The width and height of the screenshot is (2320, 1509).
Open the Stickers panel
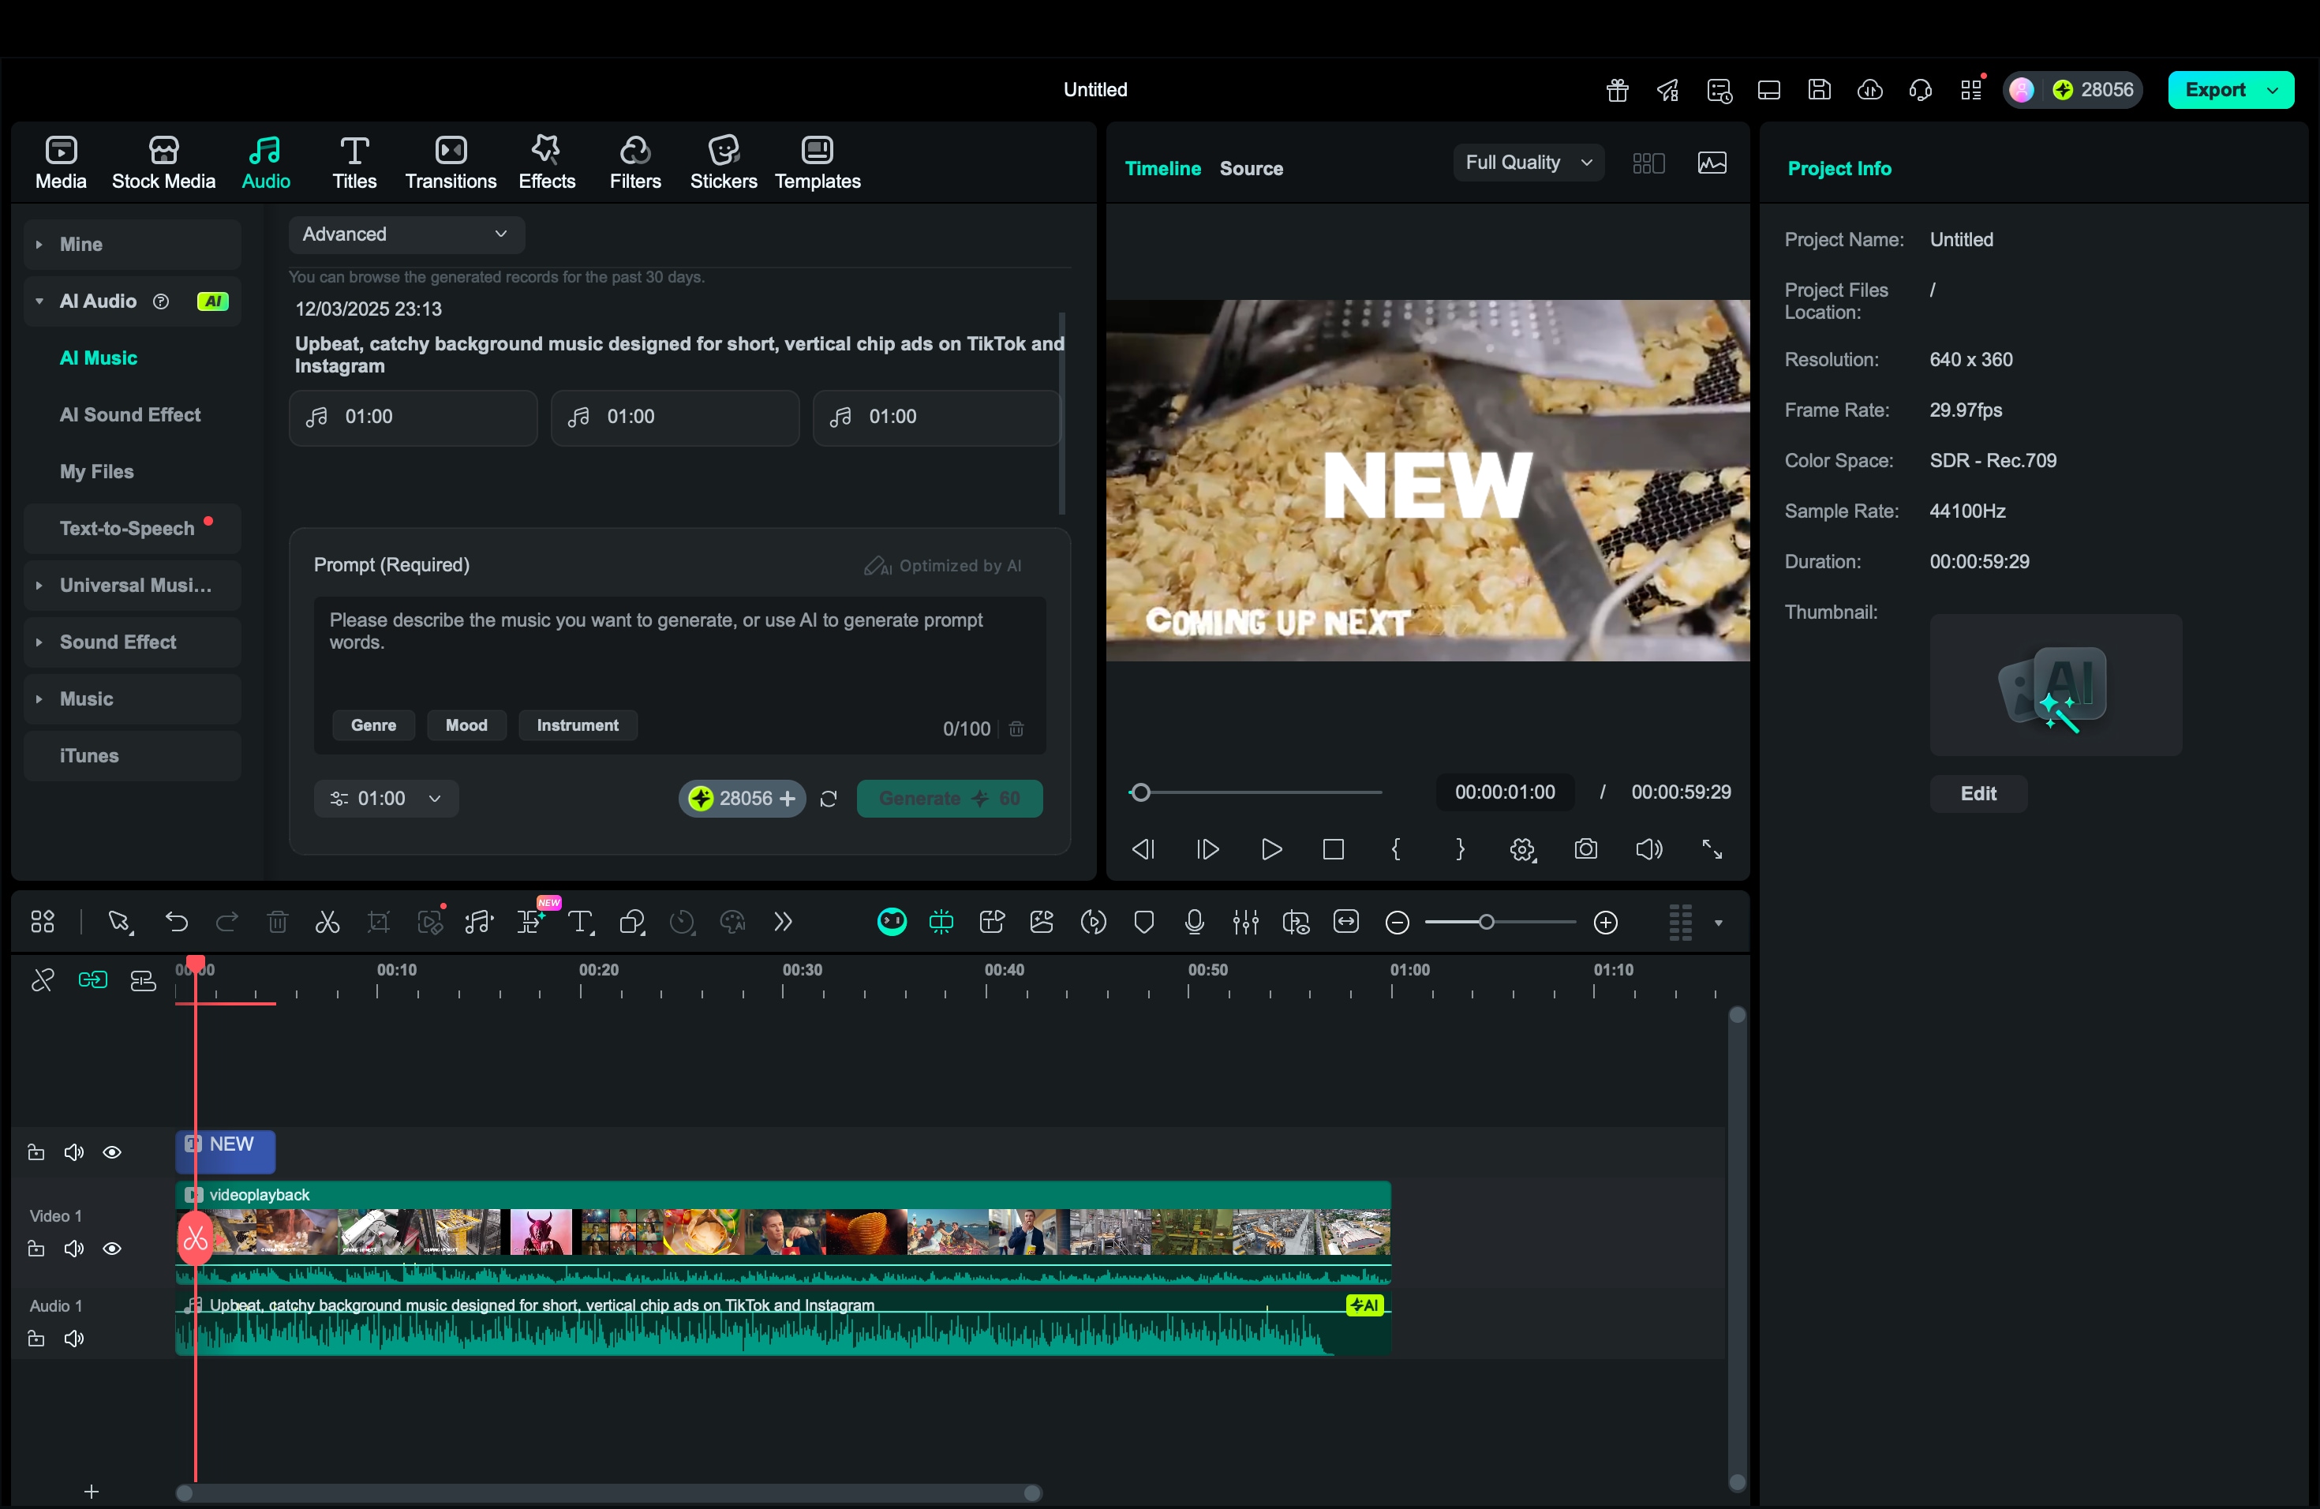[x=724, y=162]
